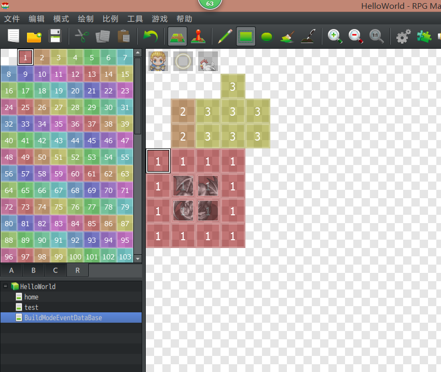Open the Plugin Manager puzzle icon
This screenshot has height=372, width=441.
(424, 36)
